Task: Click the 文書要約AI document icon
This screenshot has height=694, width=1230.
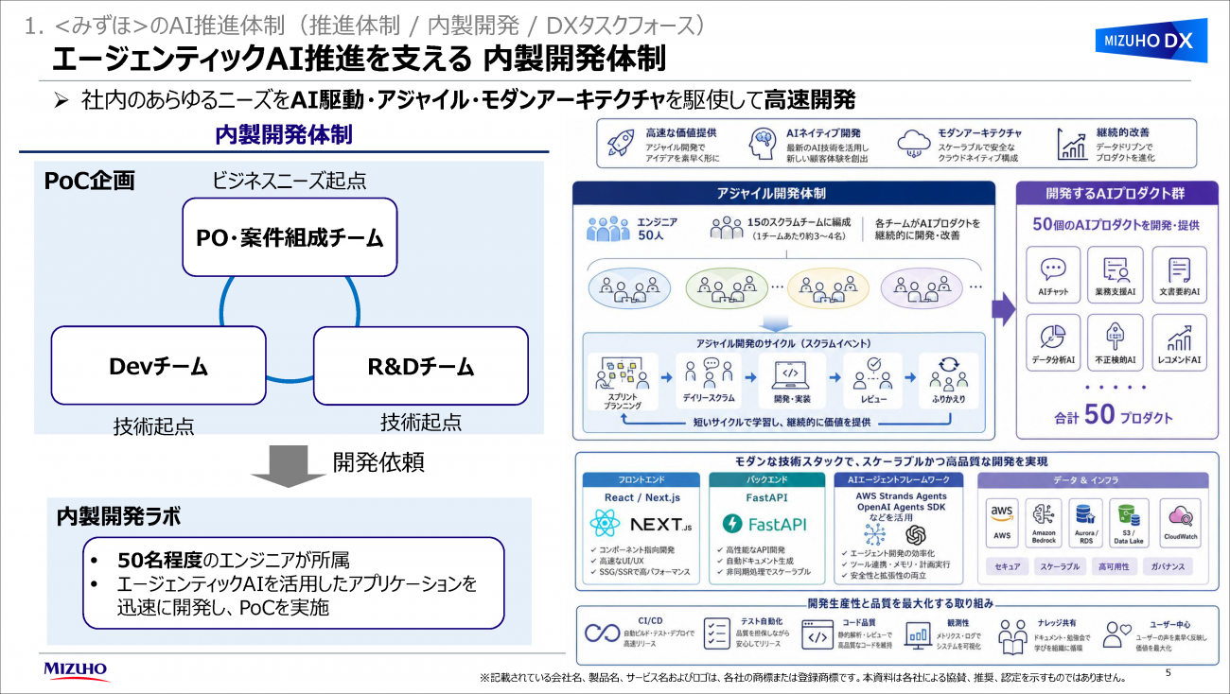Action: click(1179, 269)
